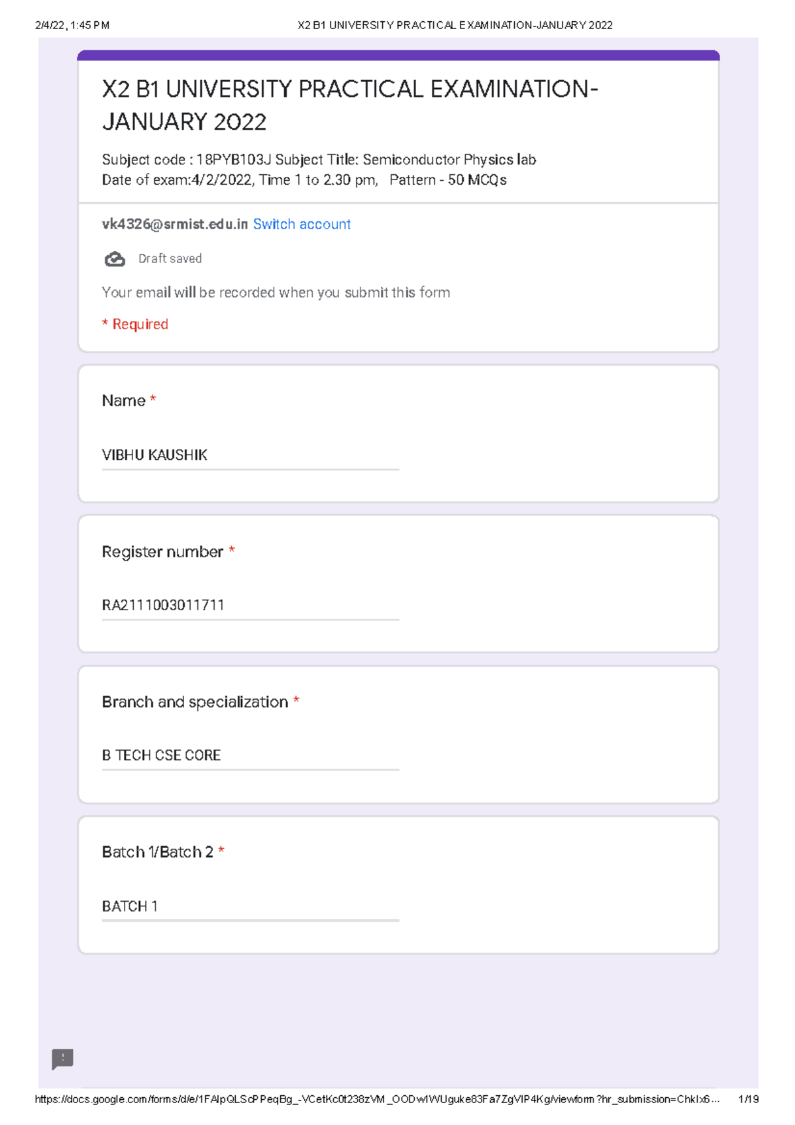The image size is (795, 1125).
Task: Click the Register number input field
Action: pyautogui.click(x=250, y=605)
